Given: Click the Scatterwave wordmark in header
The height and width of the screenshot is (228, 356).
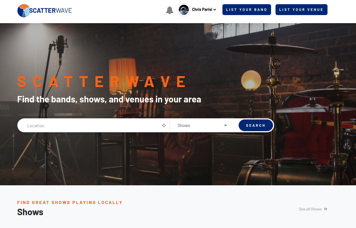Looking at the screenshot, I should pyautogui.click(x=51, y=11).
